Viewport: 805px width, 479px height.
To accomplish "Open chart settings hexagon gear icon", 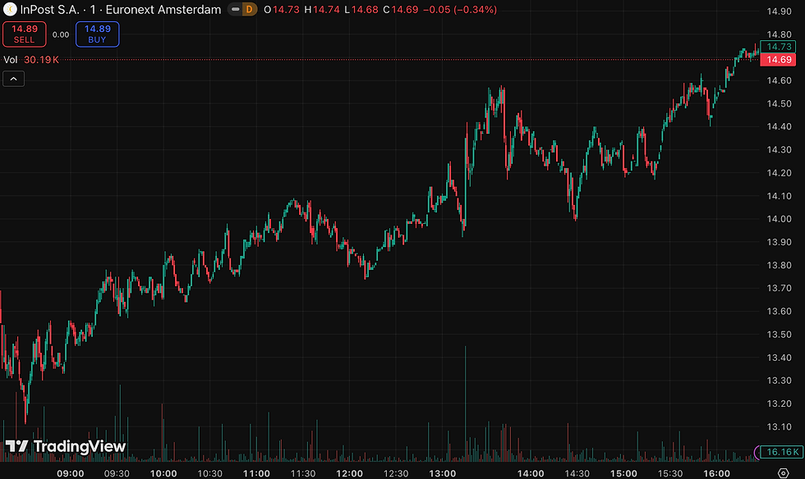I will (783, 472).
